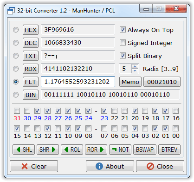Click the 00021010 memory button
Viewport: 194px width, 182px height.
point(162,82)
